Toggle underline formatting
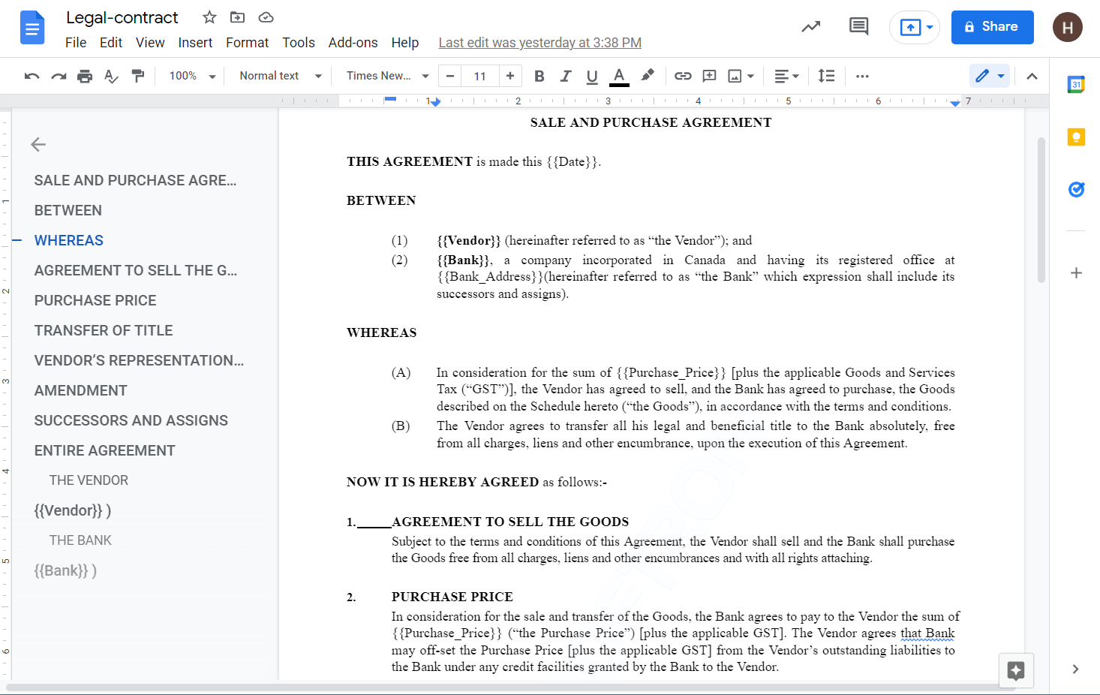 [592, 75]
